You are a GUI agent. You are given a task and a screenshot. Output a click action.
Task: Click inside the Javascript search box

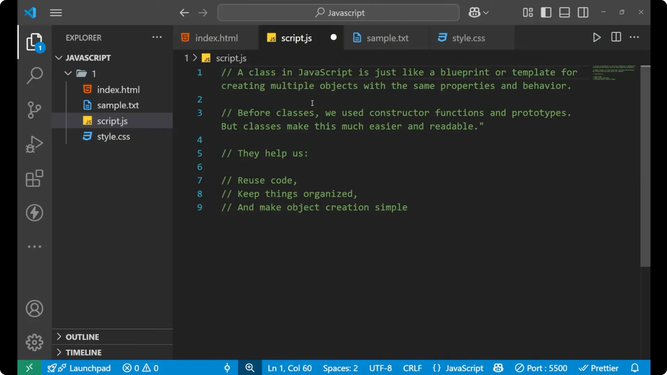click(338, 12)
